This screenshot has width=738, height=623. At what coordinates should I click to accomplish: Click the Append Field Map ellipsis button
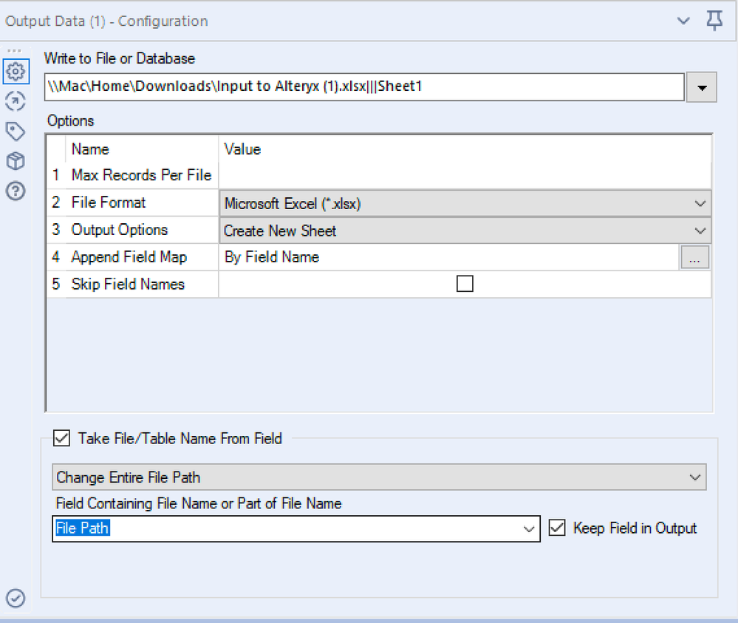pyautogui.click(x=694, y=257)
